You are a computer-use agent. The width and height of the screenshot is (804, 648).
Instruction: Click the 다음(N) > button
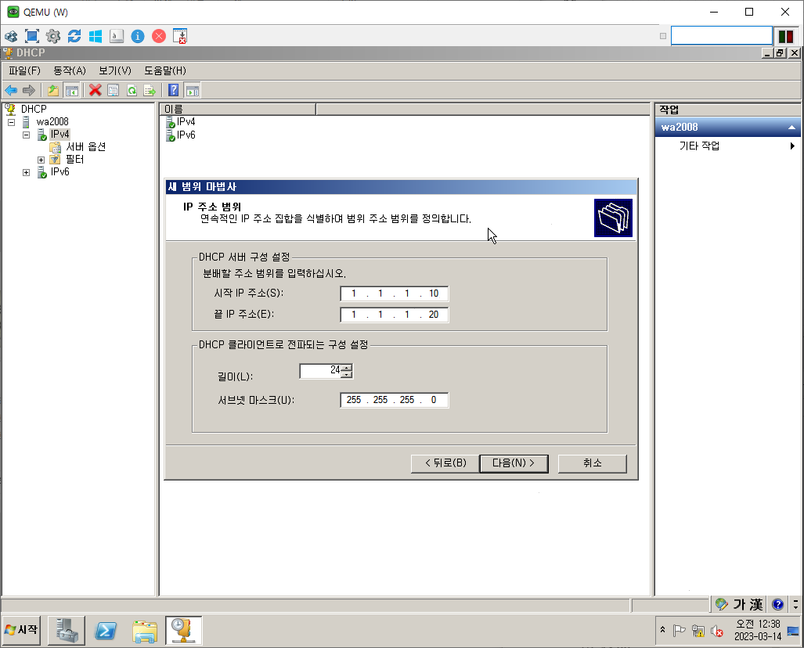[514, 463]
